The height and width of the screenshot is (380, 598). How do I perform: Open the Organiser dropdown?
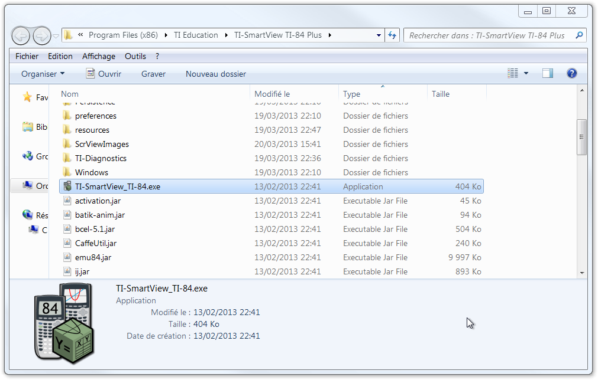pos(43,74)
